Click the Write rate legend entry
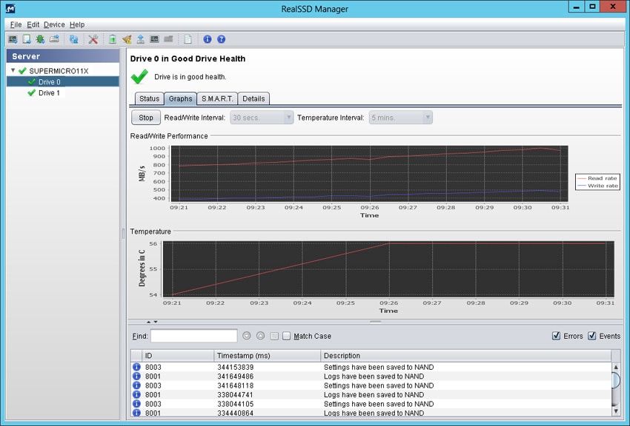Viewport: 630px width, 426px height. click(x=597, y=186)
